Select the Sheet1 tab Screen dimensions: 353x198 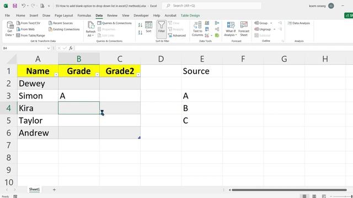point(34,189)
